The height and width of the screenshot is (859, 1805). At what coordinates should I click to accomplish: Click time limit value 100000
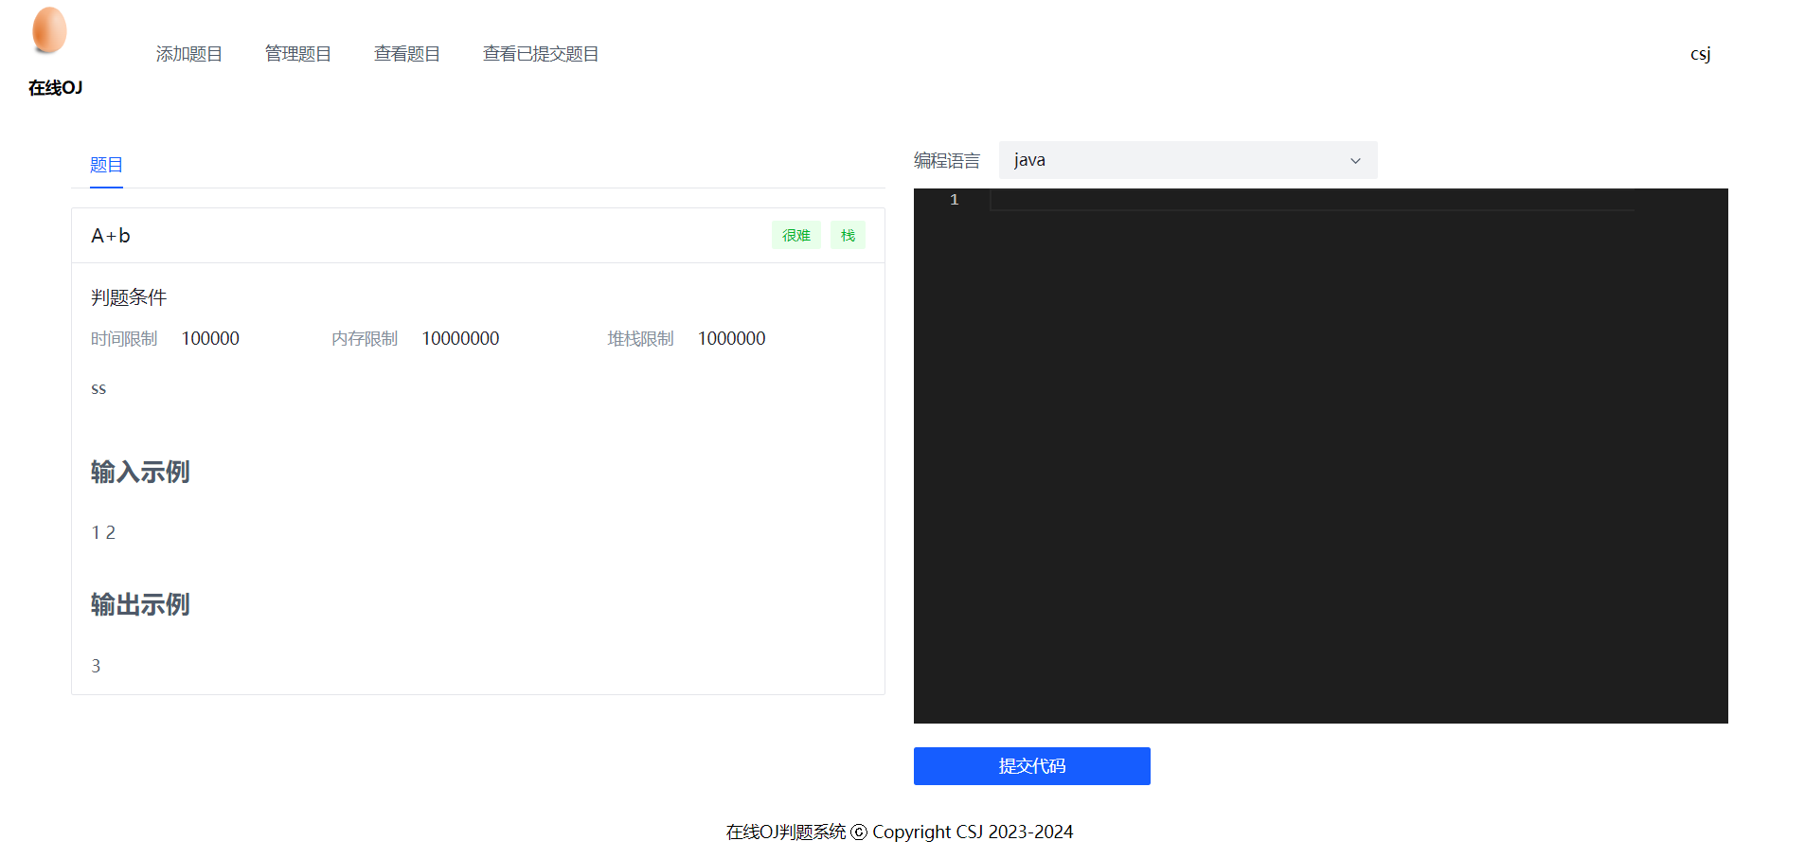(210, 338)
